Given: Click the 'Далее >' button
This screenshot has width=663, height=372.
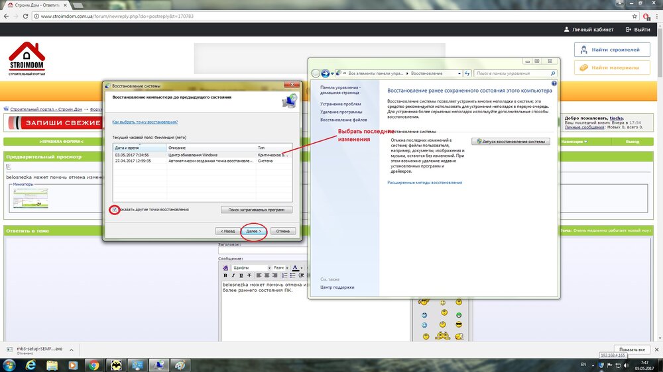Looking at the screenshot, I should tap(253, 231).
